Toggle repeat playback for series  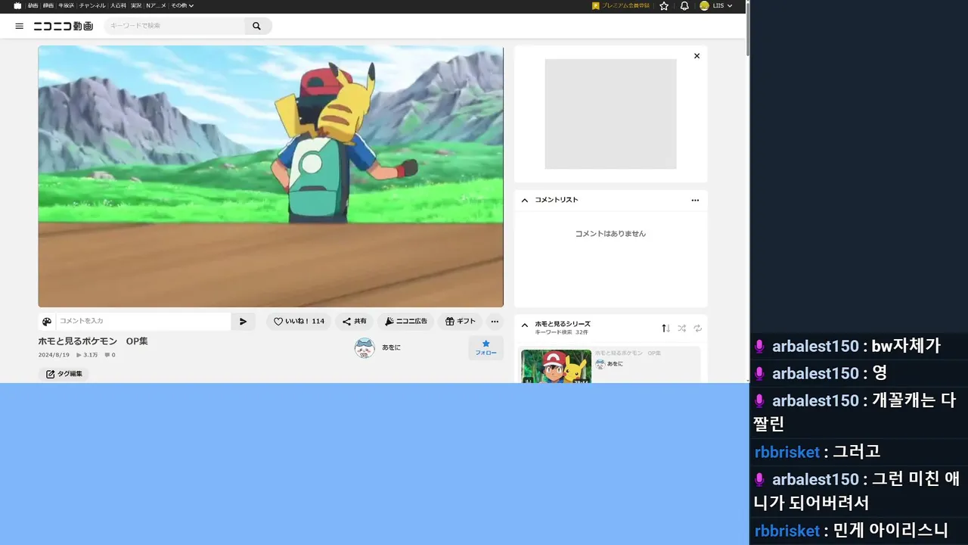pos(697,328)
